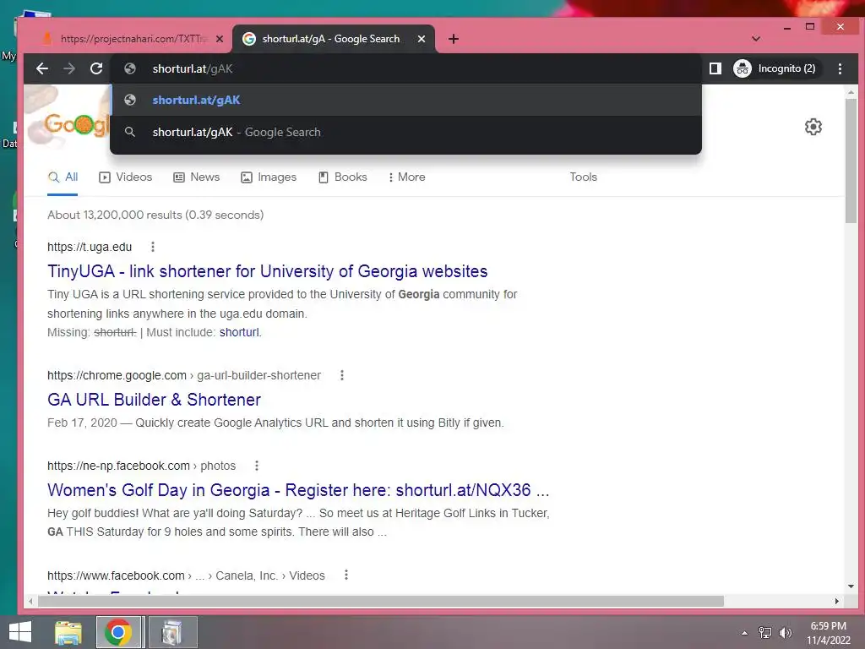Go back using Chrome's back arrow
The width and height of the screenshot is (865, 649).
coord(42,68)
